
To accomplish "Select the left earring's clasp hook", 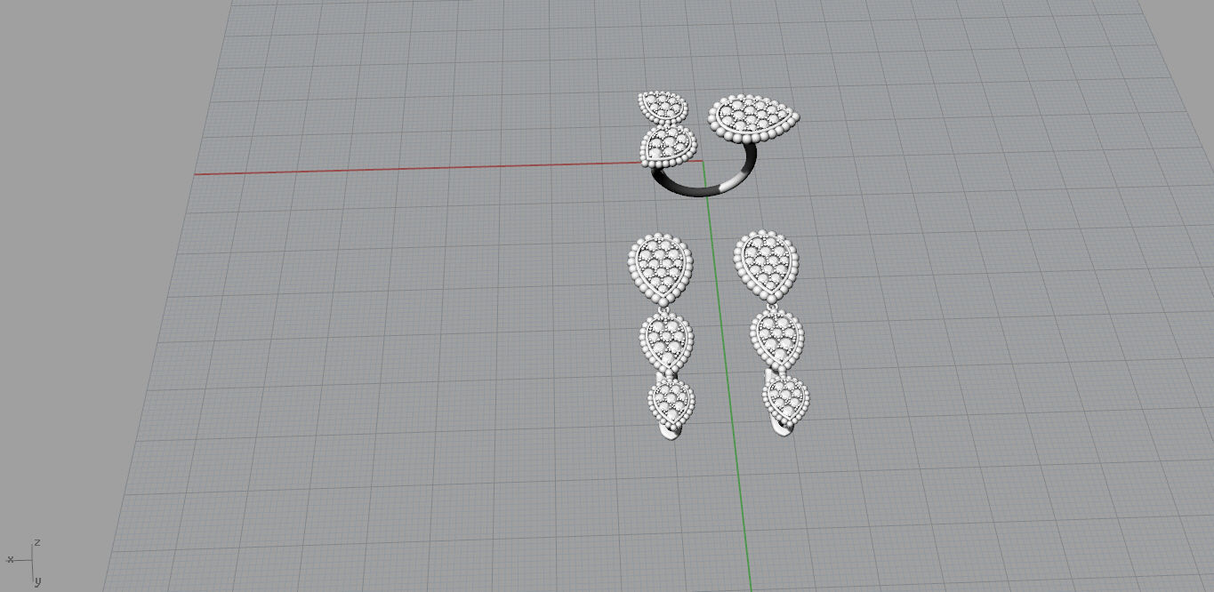I will click(x=671, y=432).
